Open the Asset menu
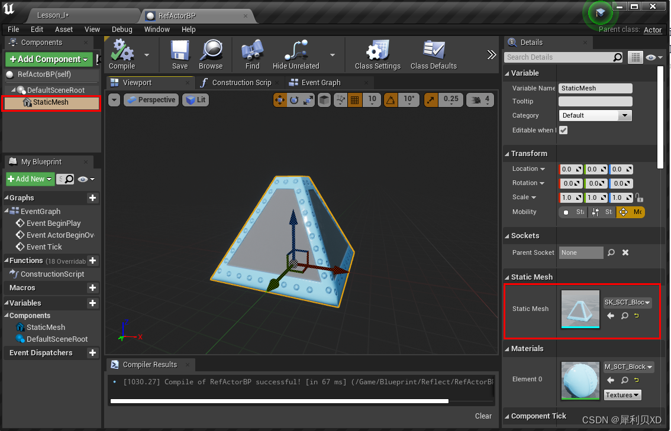671x431 pixels. [64, 29]
